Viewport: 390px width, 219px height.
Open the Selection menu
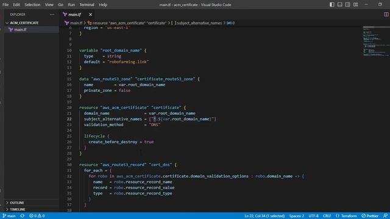coord(32,5)
